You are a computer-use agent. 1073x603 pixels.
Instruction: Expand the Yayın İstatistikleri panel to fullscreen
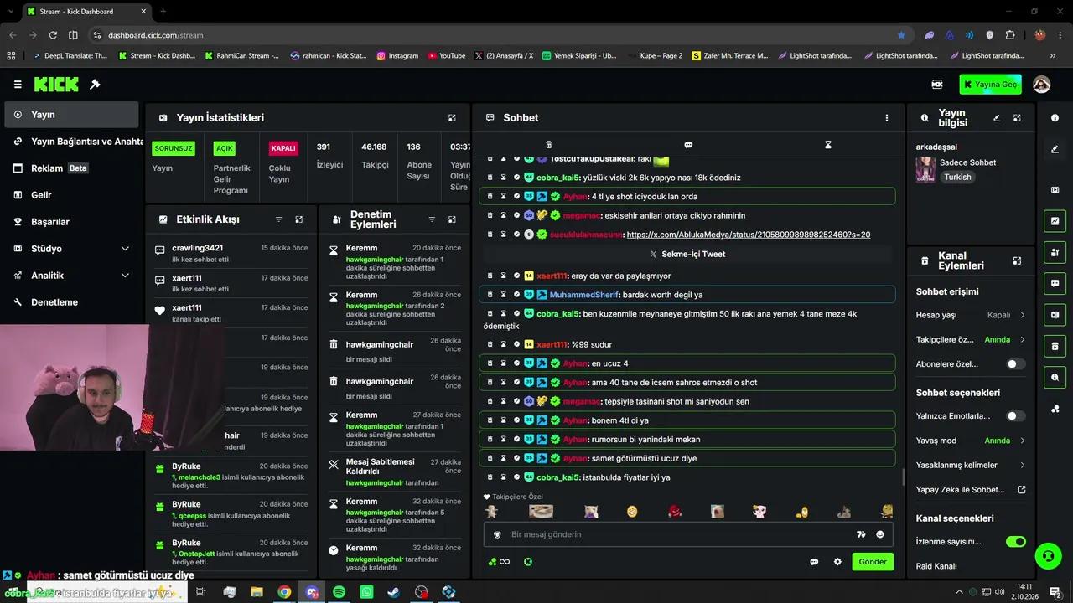(x=452, y=118)
